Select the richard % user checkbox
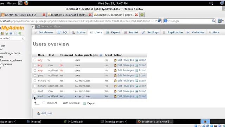The width and height of the screenshot is (225, 127). click(35, 81)
